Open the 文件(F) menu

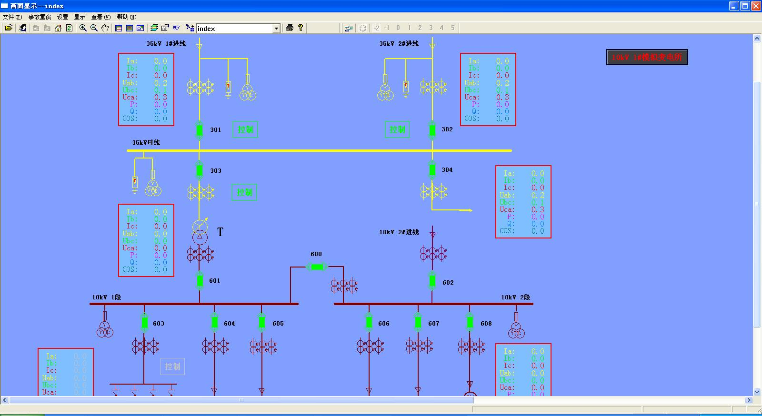point(12,17)
